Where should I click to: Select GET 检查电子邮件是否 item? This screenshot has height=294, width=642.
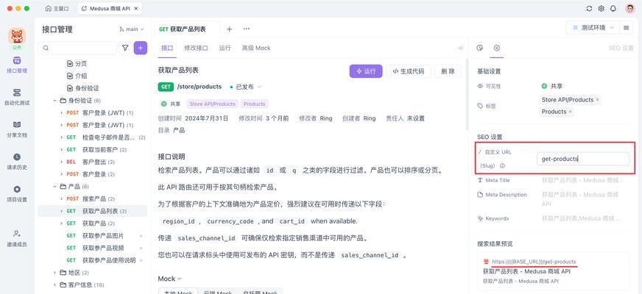93,137
